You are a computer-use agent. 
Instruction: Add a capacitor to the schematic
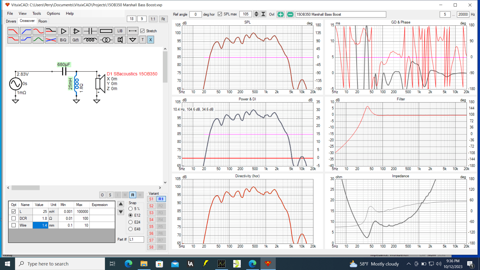point(90,31)
